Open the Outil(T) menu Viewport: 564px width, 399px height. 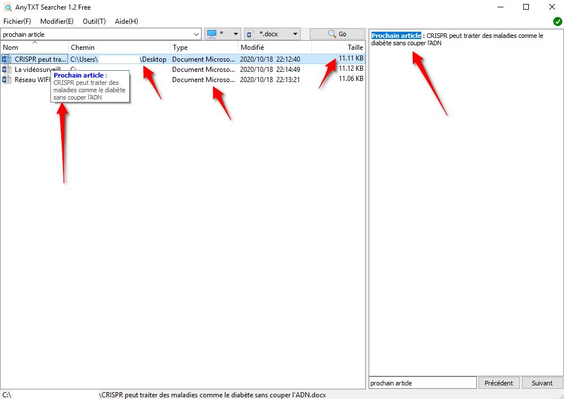tap(94, 21)
